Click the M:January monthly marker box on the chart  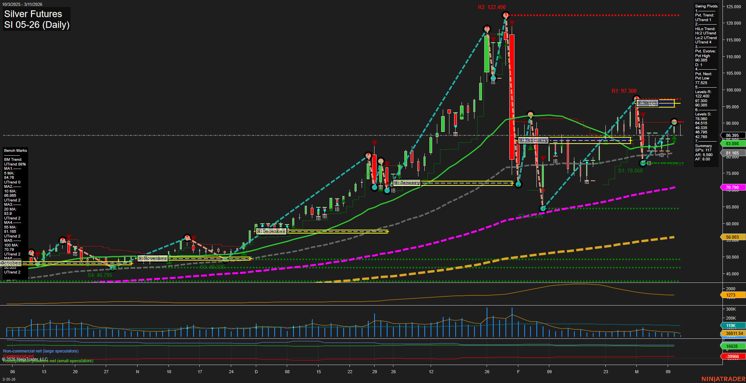click(x=407, y=182)
